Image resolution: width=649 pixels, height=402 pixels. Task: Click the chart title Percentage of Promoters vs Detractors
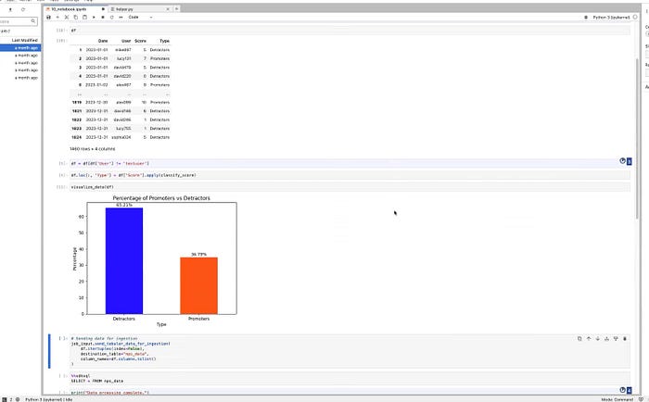click(161, 198)
